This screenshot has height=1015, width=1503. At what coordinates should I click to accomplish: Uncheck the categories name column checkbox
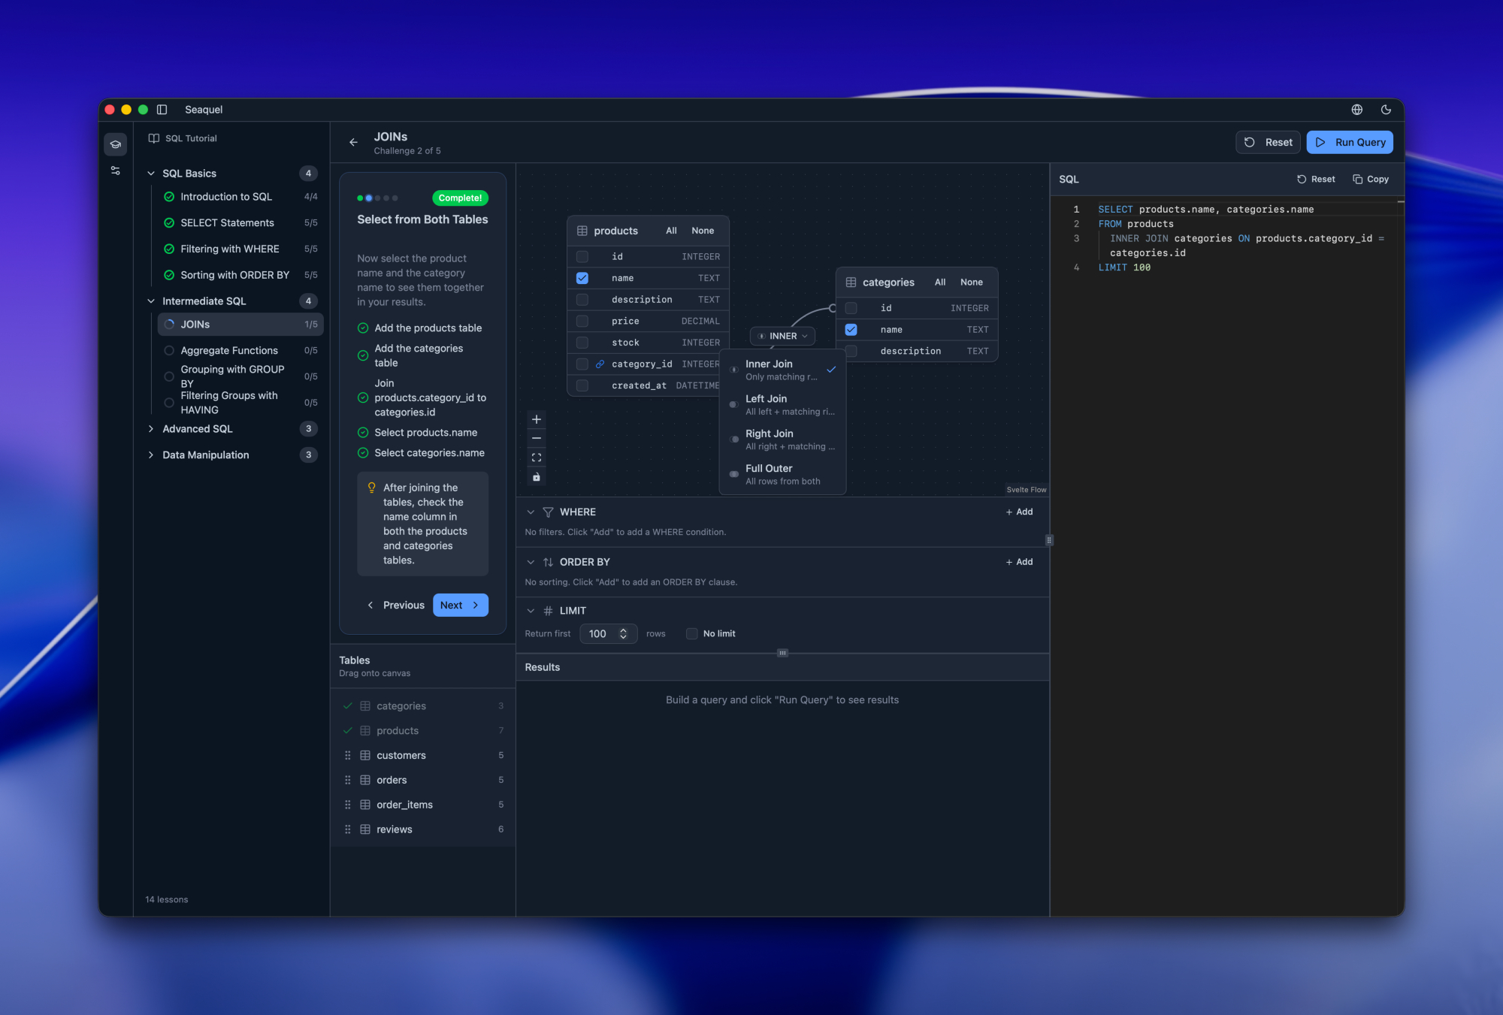[x=851, y=330]
